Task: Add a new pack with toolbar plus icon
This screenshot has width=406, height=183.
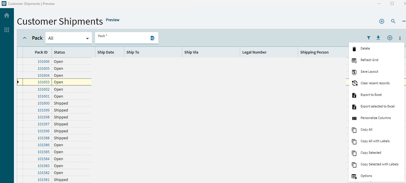Action: point(390,38)
